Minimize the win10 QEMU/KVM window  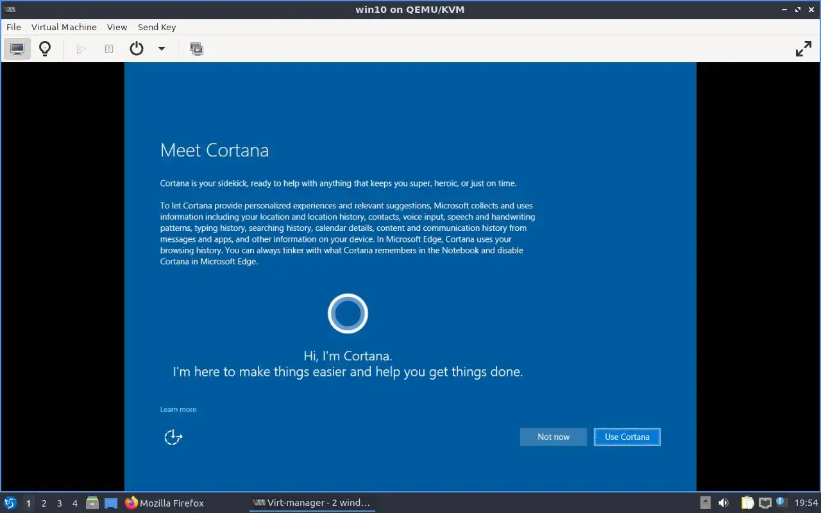[x=785, y=10]
